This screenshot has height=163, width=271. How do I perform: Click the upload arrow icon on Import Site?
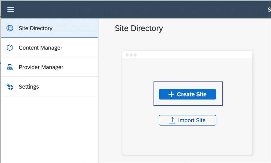tap(172, 120)
